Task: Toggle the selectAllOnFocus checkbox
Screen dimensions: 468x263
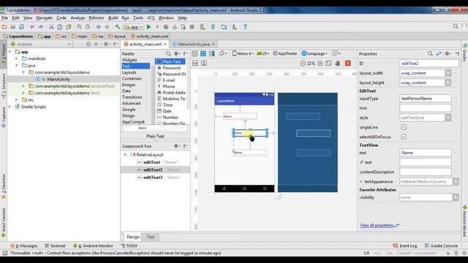Action: point(404,137)
